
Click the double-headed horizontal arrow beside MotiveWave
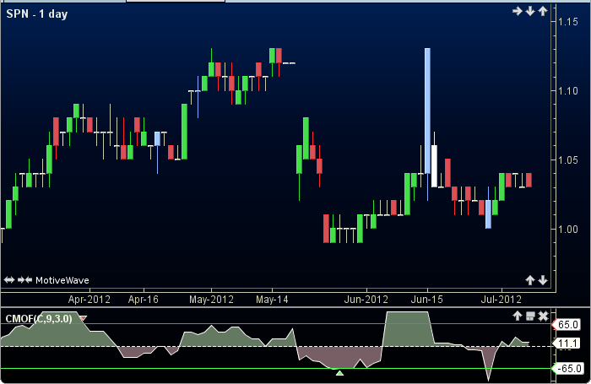click(9, 280)
